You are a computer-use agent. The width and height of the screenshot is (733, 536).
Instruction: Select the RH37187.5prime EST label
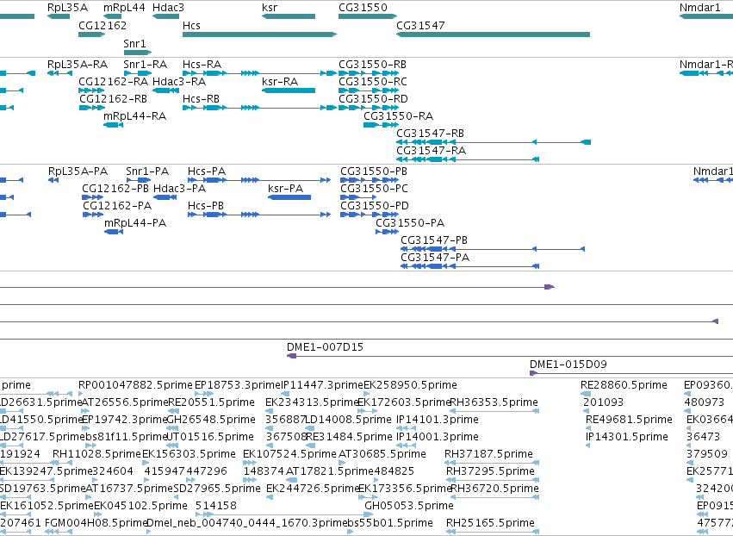488,454
